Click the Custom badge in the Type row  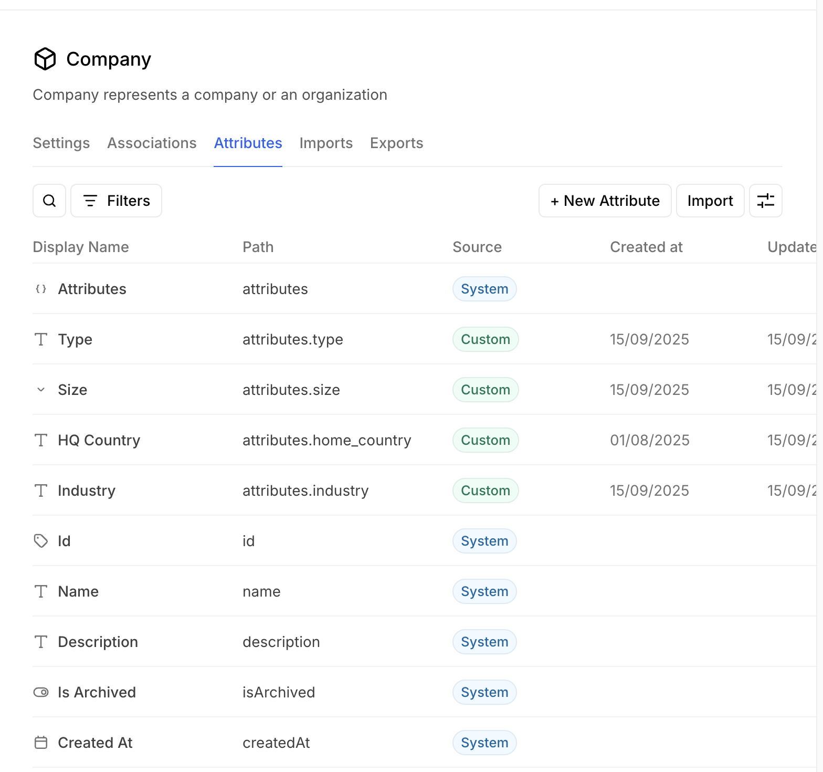[486, 339]
